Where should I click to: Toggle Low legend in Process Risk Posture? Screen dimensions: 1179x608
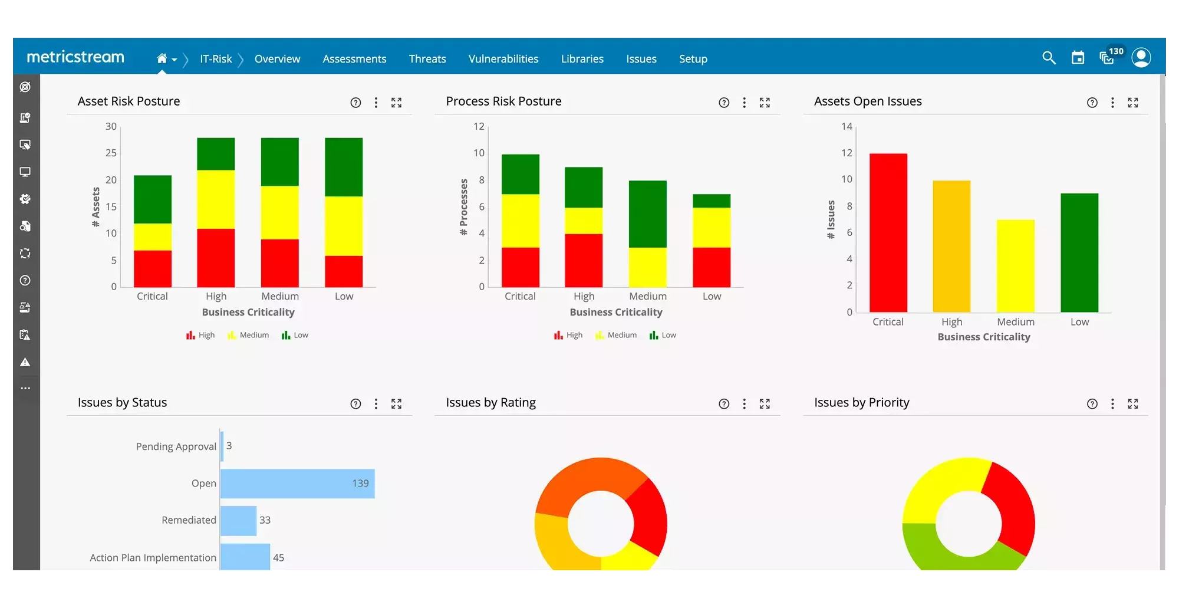663,335
